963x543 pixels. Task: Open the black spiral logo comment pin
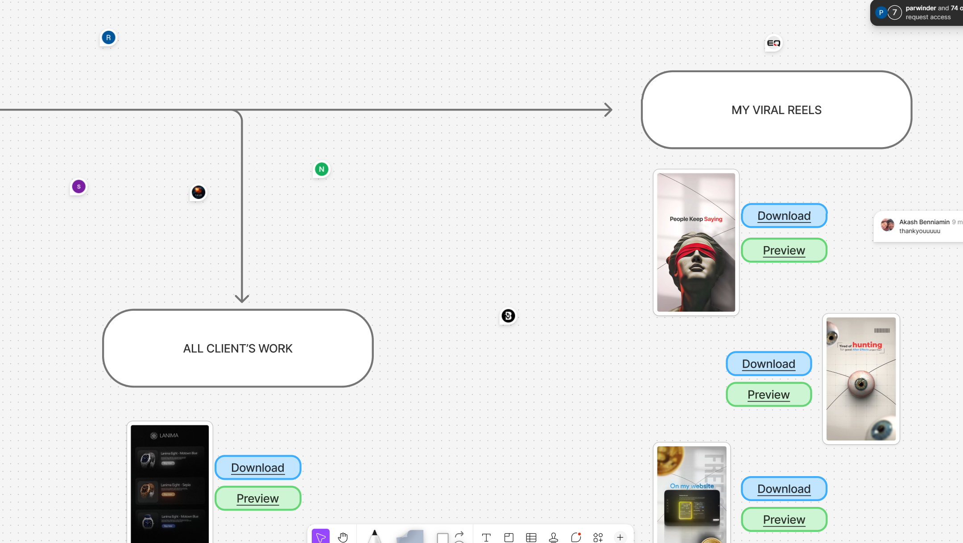508,316
